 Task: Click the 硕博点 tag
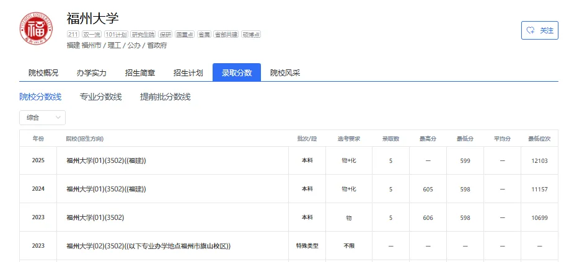[251, 35]
